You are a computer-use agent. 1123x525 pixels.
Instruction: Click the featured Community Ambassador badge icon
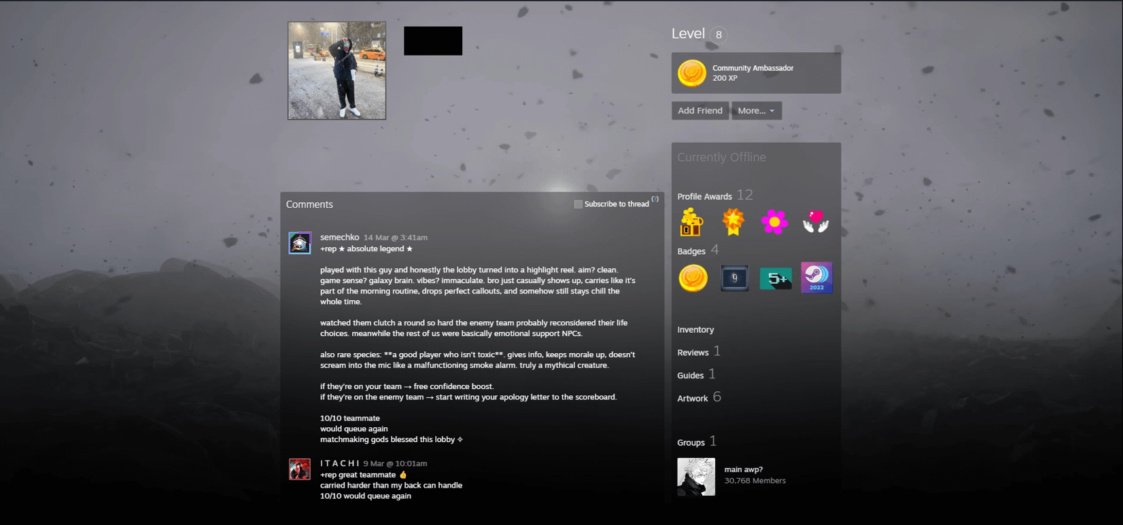pos(692,73)
